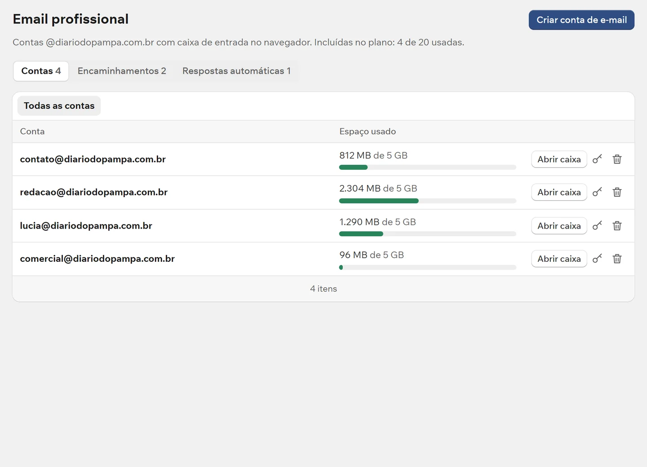Click the 1.290 MB de 5 GB value
The image size is (647, 467).
(x=377, y=222)
